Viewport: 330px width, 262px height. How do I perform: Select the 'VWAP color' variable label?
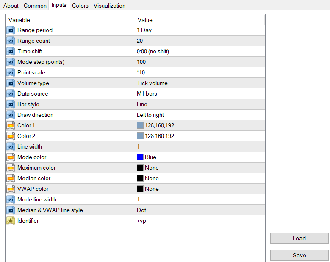(33, 189)
